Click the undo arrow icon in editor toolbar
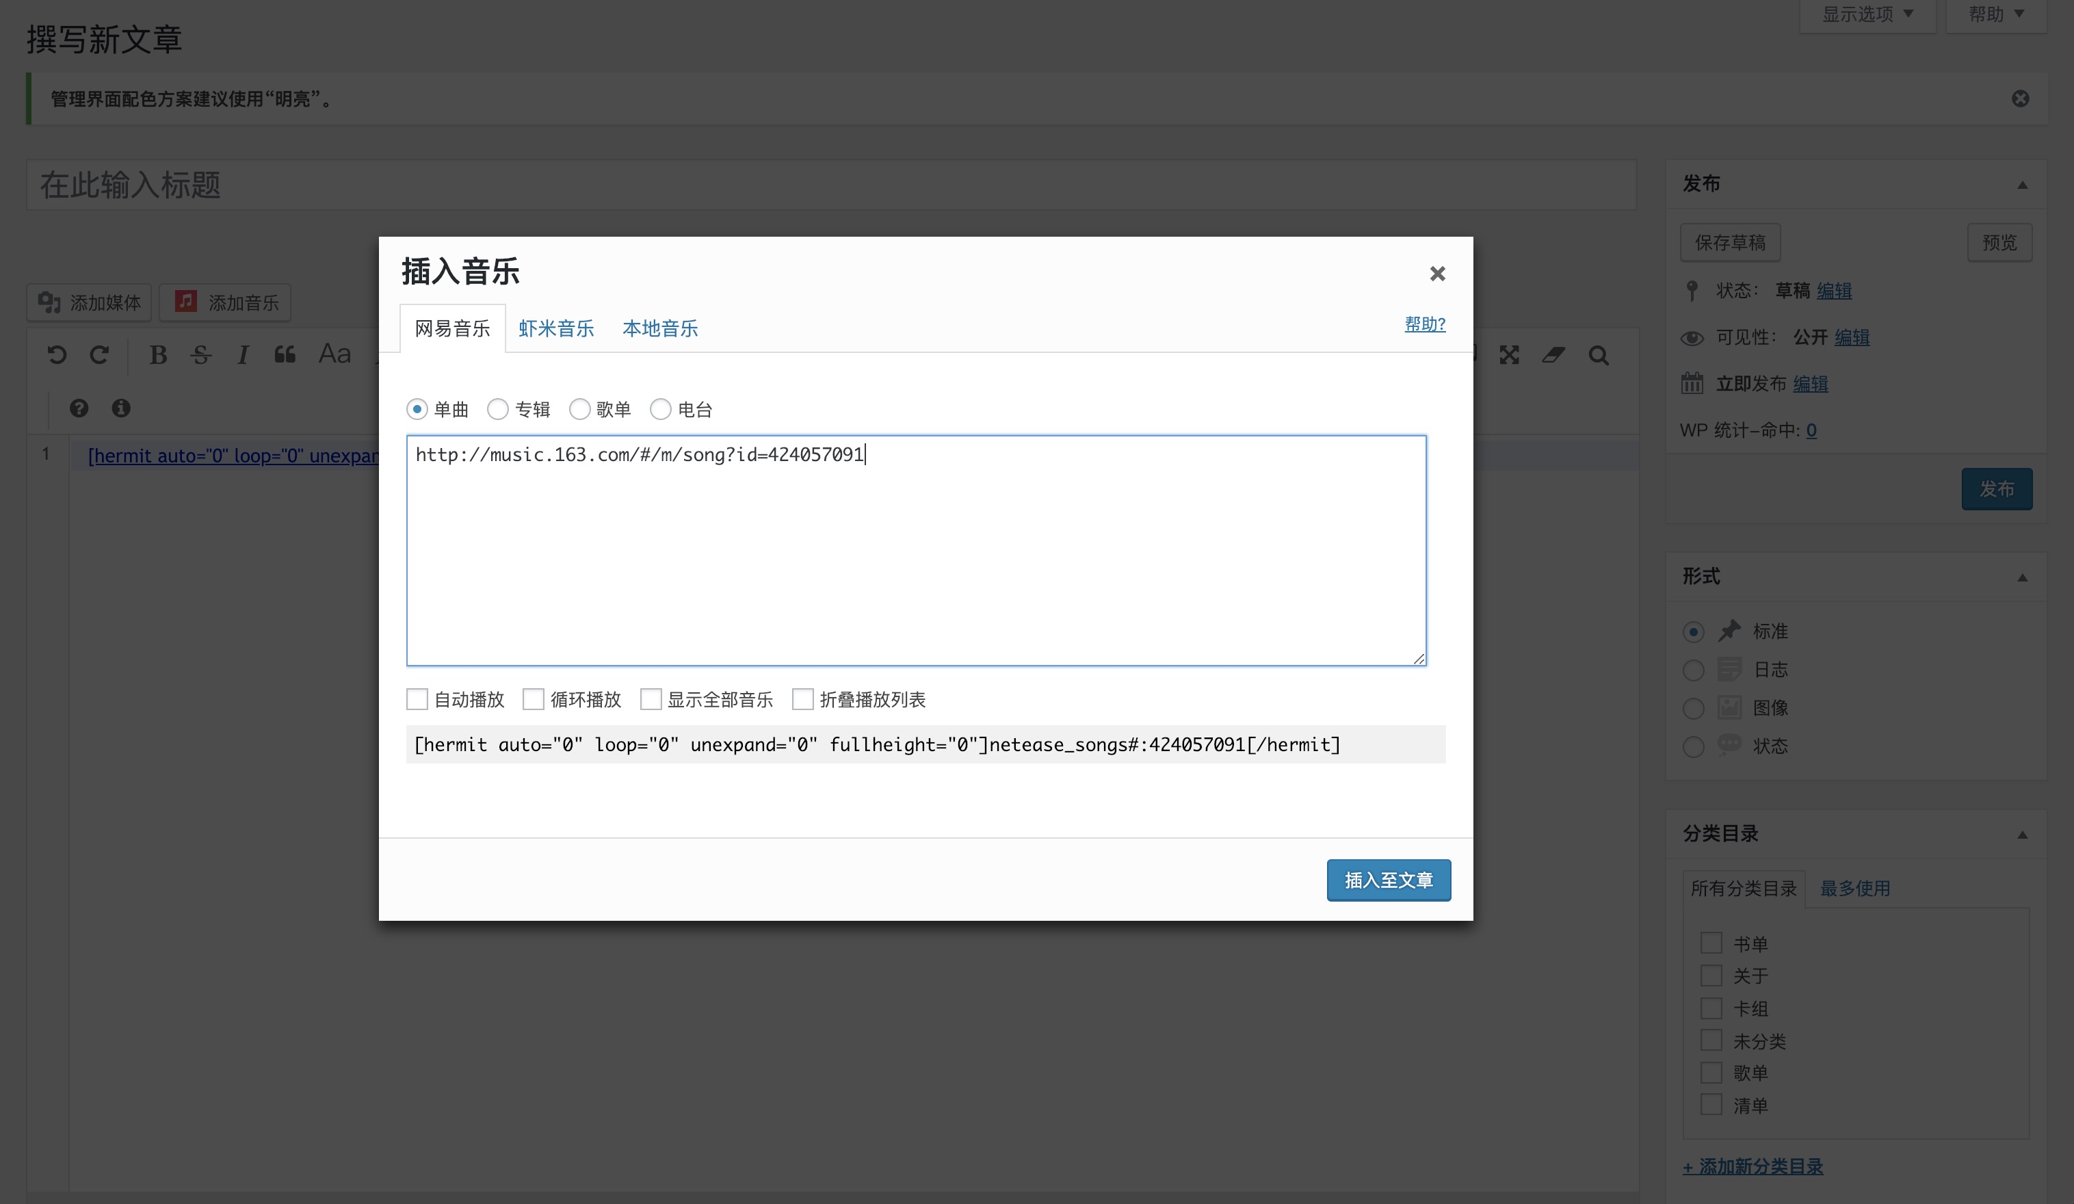 [57, 354]
